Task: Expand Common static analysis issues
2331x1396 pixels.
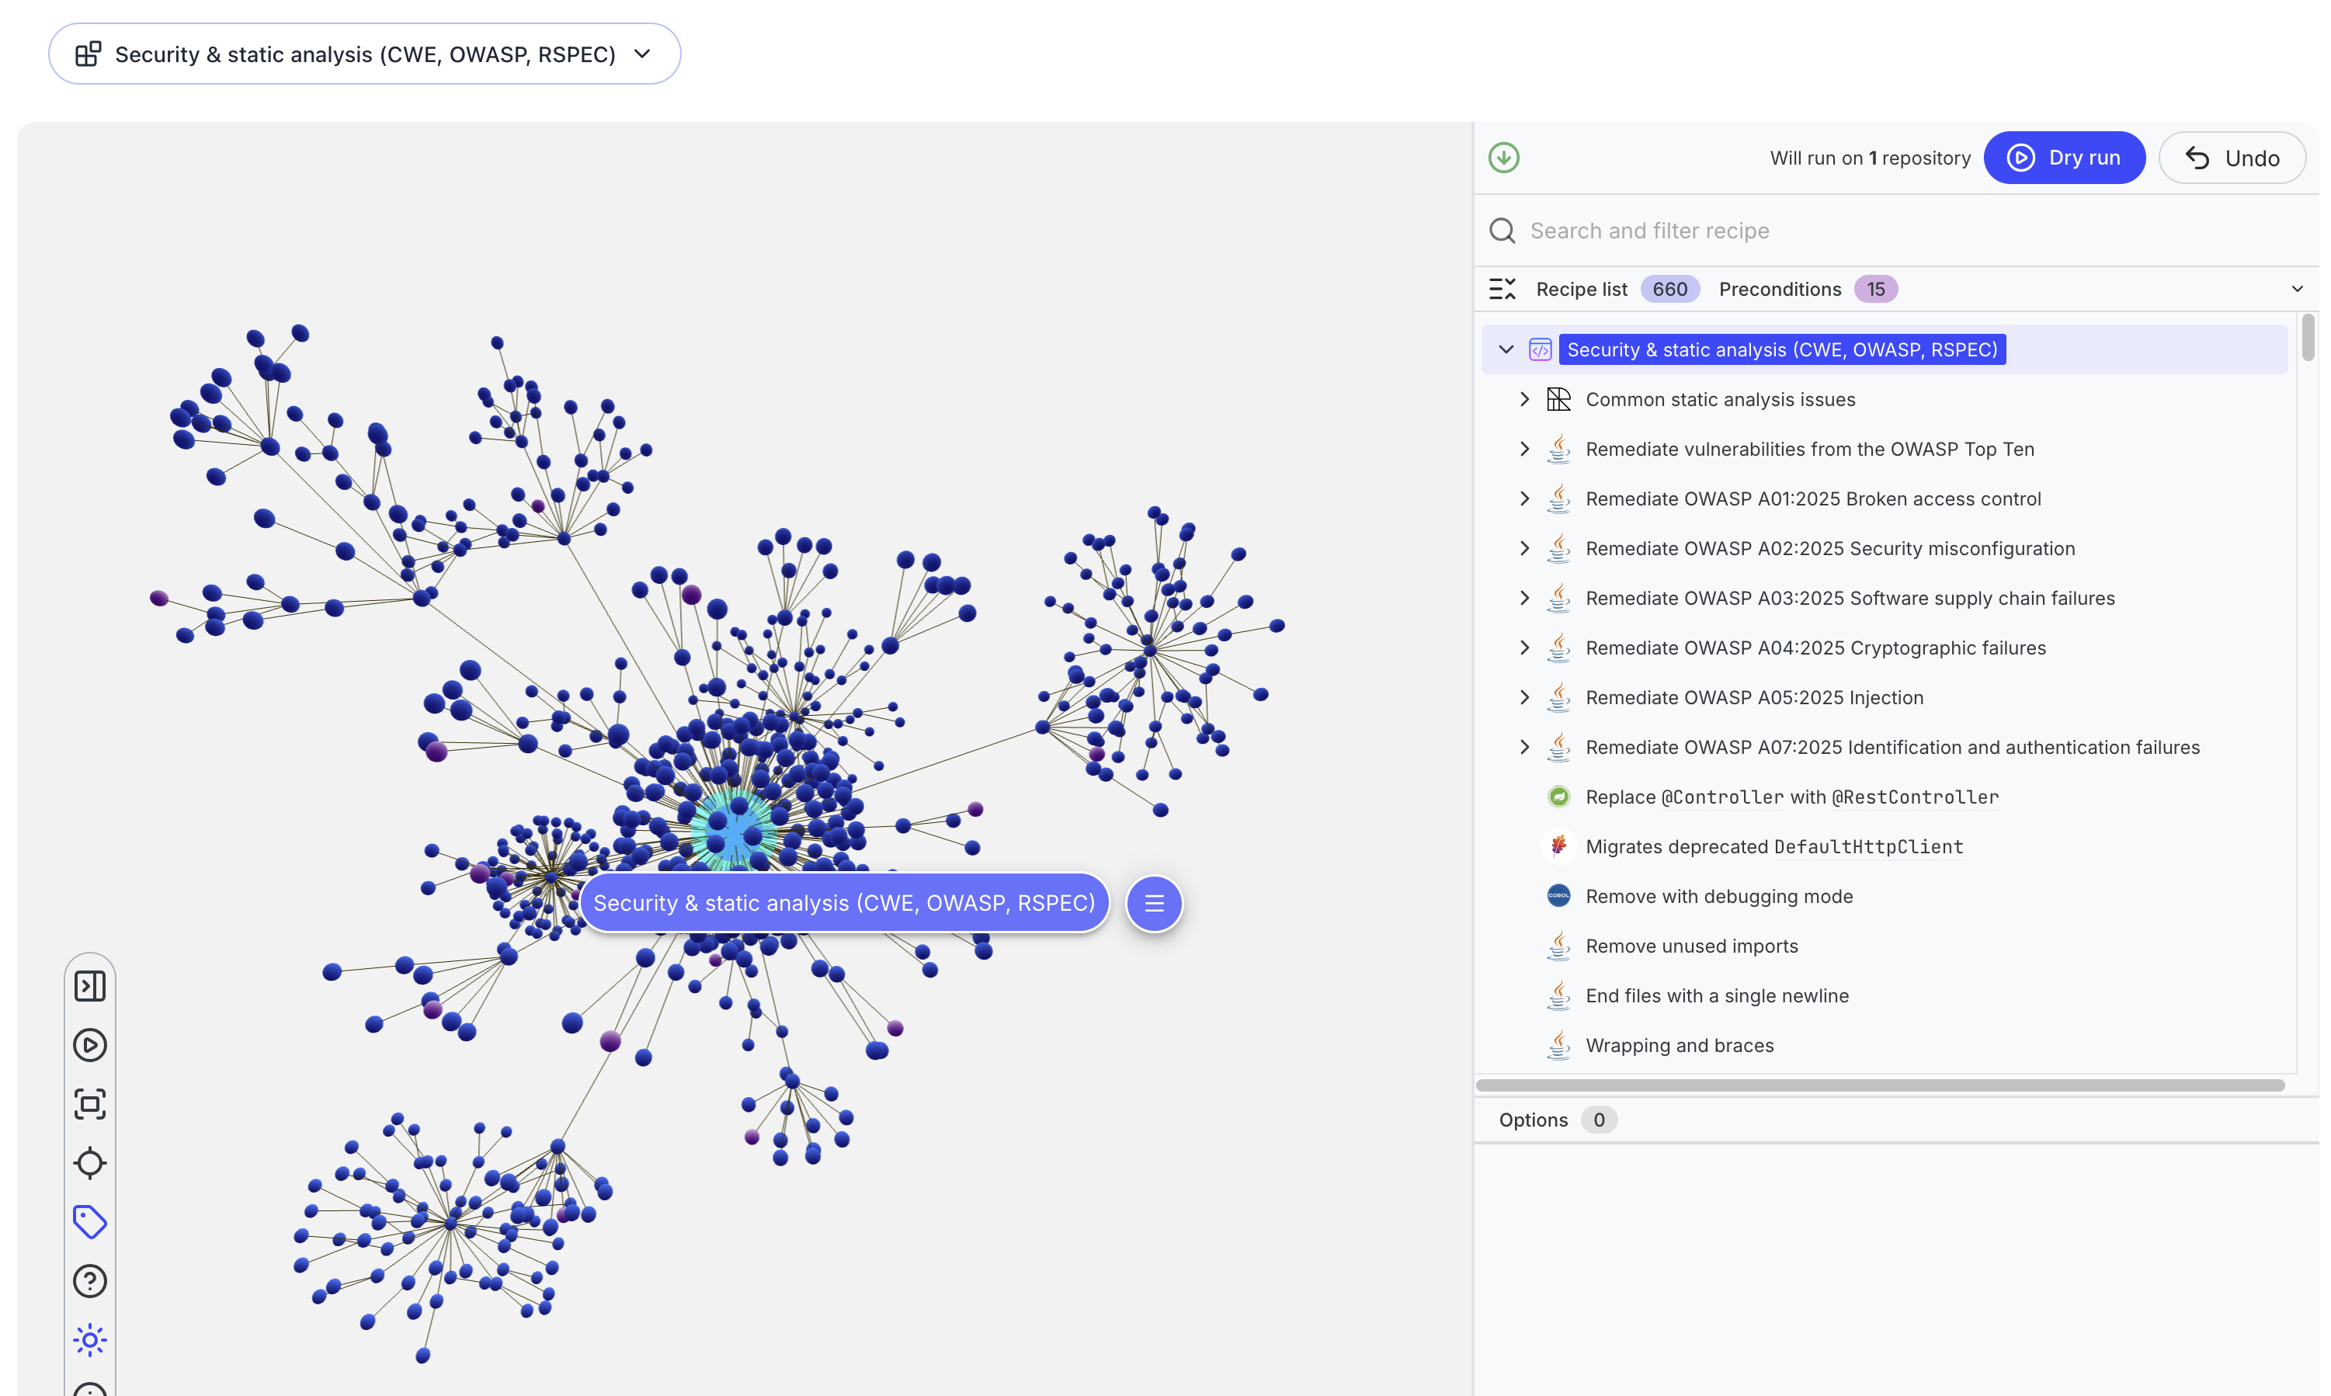Action: 1524,400
